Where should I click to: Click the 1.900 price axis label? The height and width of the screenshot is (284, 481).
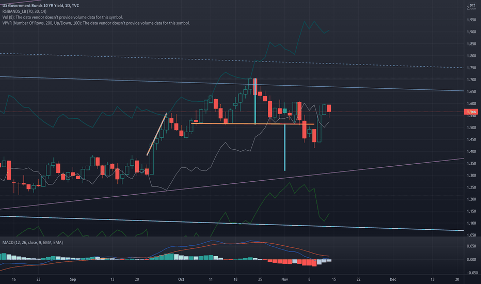(x=472, y=32)
